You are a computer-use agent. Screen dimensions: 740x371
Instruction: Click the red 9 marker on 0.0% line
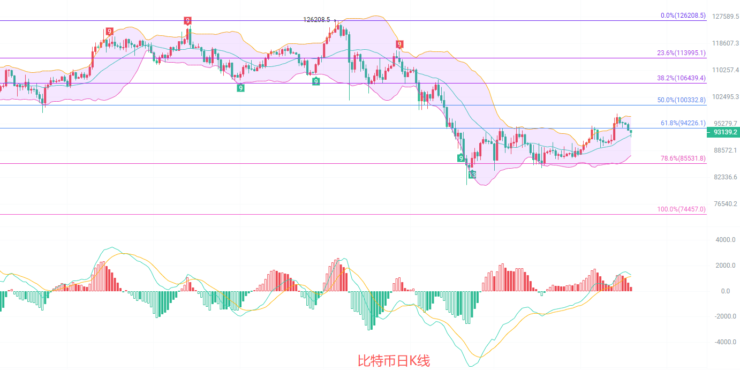pyautogui.click(x=187, y=21)
